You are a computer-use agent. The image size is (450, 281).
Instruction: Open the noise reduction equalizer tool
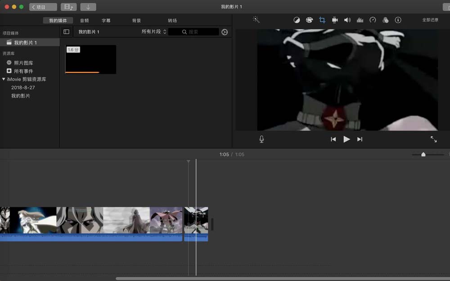(x=360, y=20)
